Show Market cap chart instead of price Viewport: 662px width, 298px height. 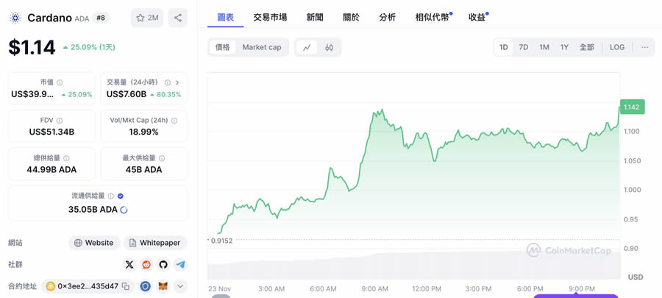click(x=262, y=47)
